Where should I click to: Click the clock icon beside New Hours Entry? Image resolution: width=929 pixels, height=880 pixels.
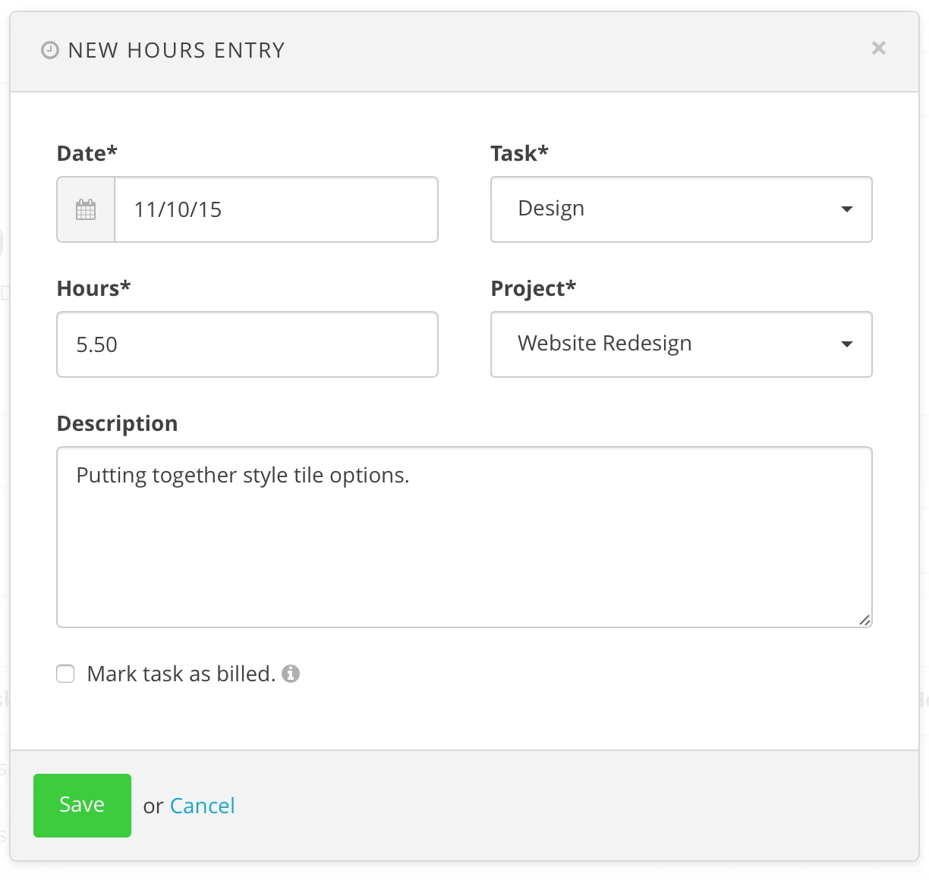coord(49,51)
